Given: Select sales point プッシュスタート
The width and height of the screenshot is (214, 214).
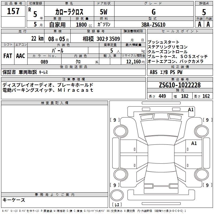Looking at the screenshot, I should [x=163, y=42].
